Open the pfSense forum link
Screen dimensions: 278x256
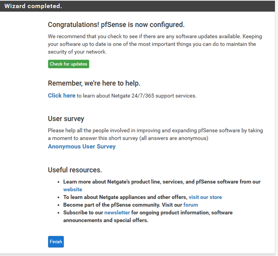pyautogui.click(x=191, y=205)
